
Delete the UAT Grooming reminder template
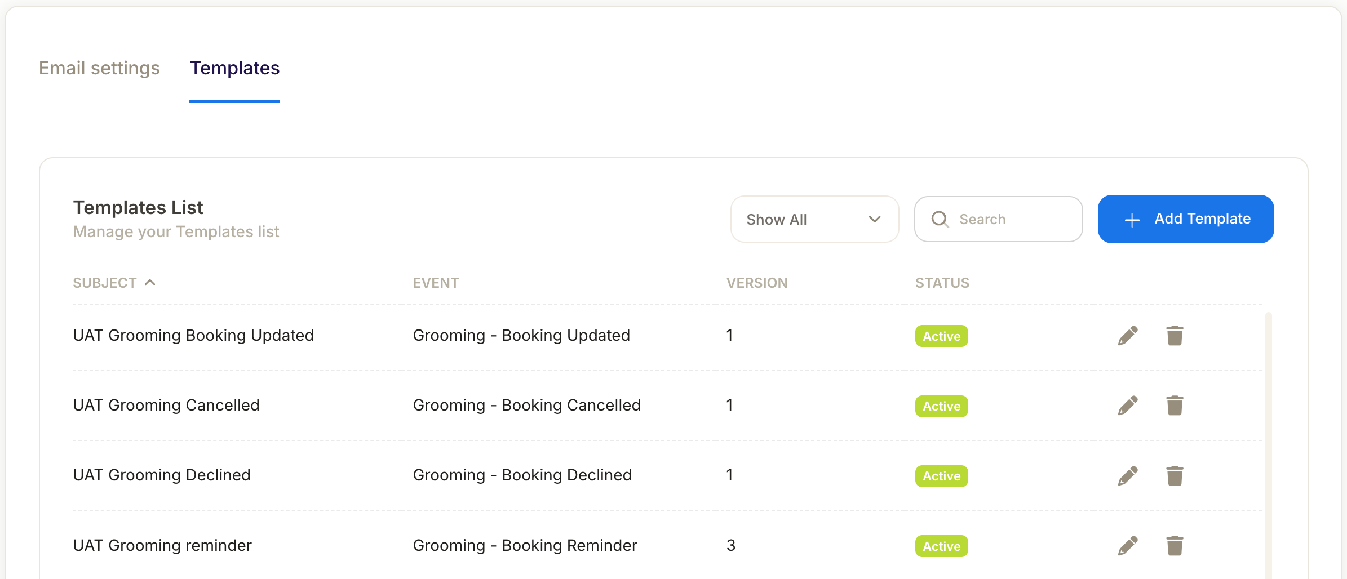point(1175,546)
